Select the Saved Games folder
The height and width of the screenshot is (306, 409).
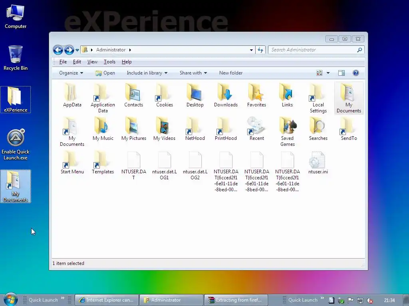point(287,131)
